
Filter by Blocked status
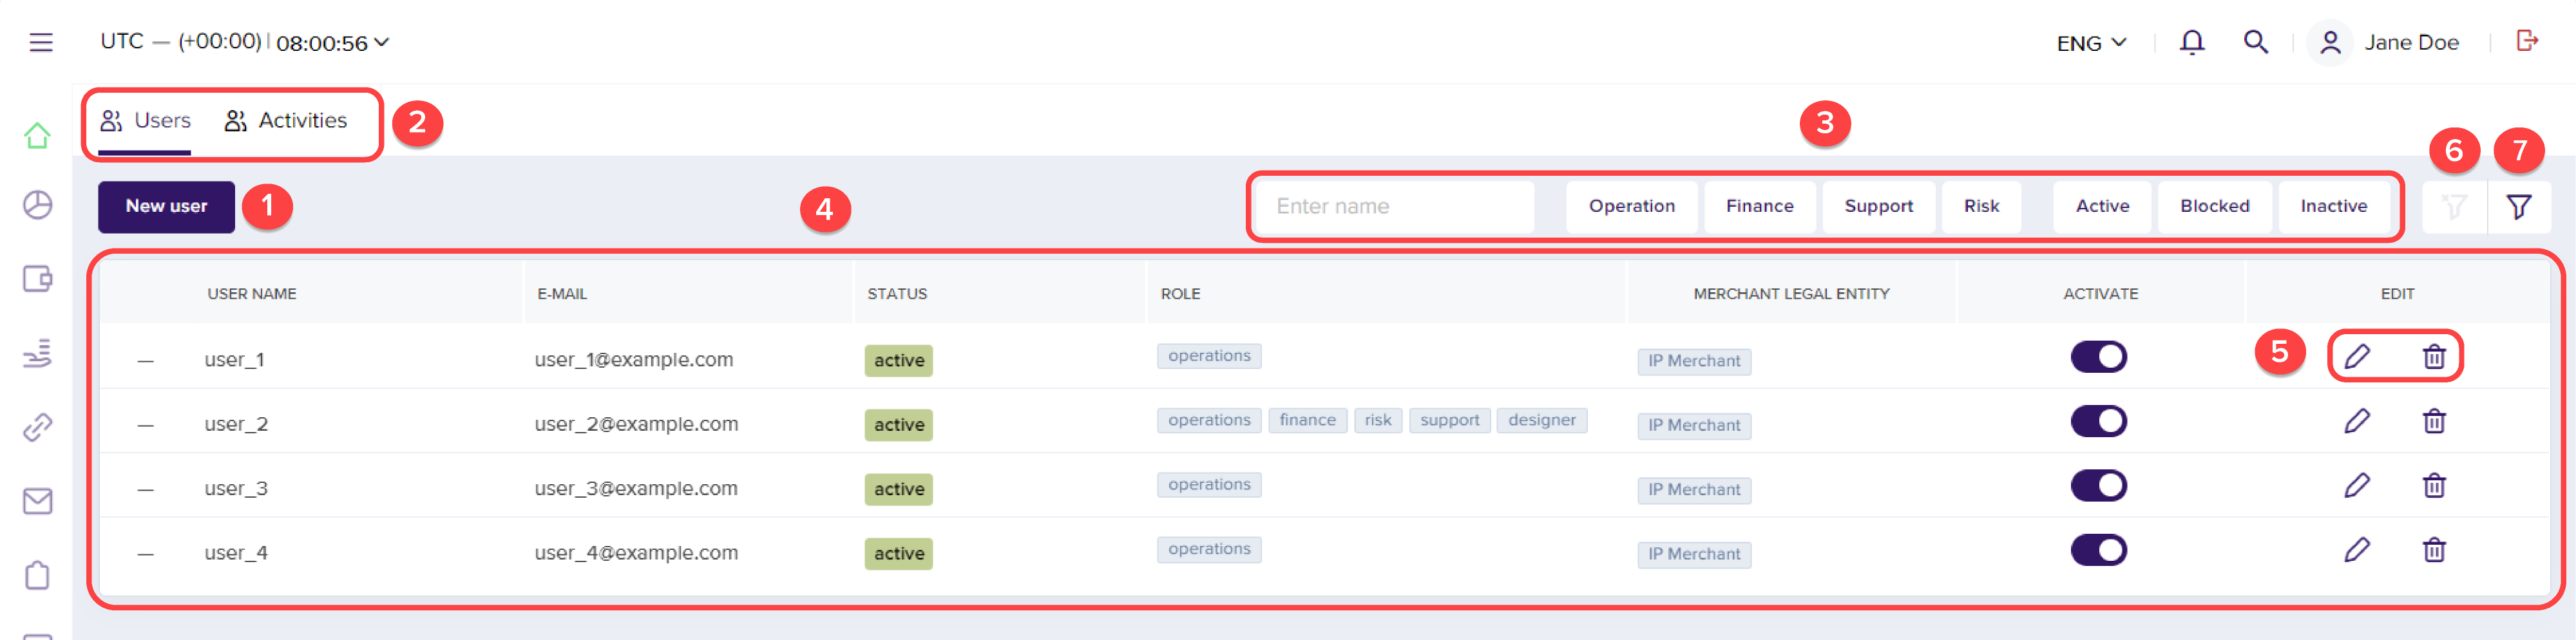[x=2214, y=207]
